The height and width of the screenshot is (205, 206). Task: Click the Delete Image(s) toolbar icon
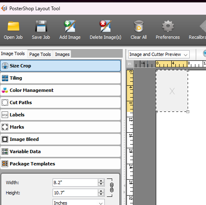[x=106, y=26]
